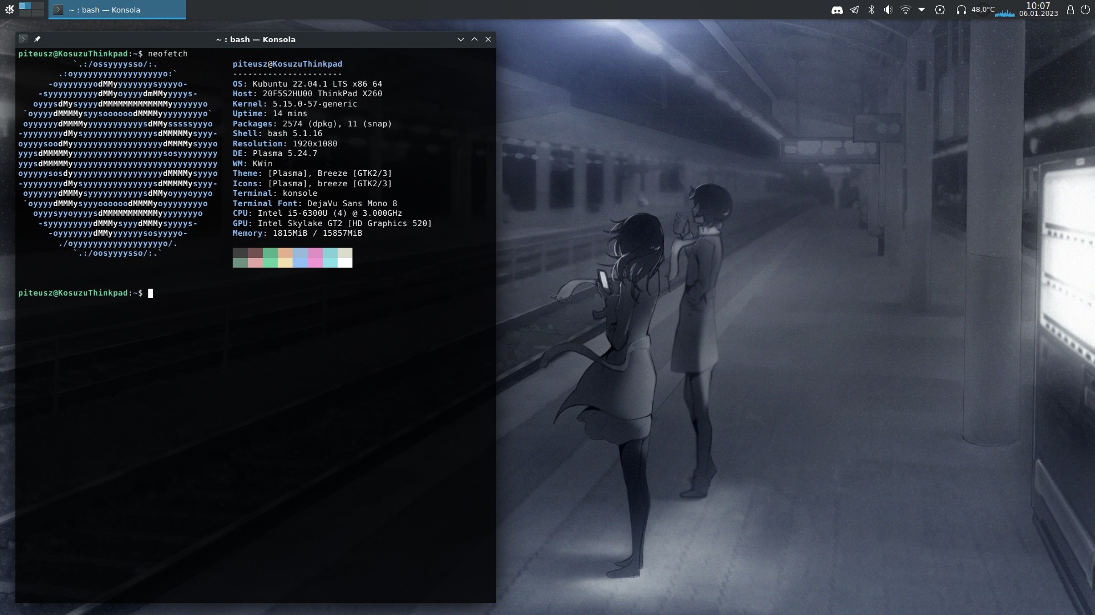The image size is (1095, 615).
Task: Switch to the second virtual desktop in pager
Action: tap(38, 6)
